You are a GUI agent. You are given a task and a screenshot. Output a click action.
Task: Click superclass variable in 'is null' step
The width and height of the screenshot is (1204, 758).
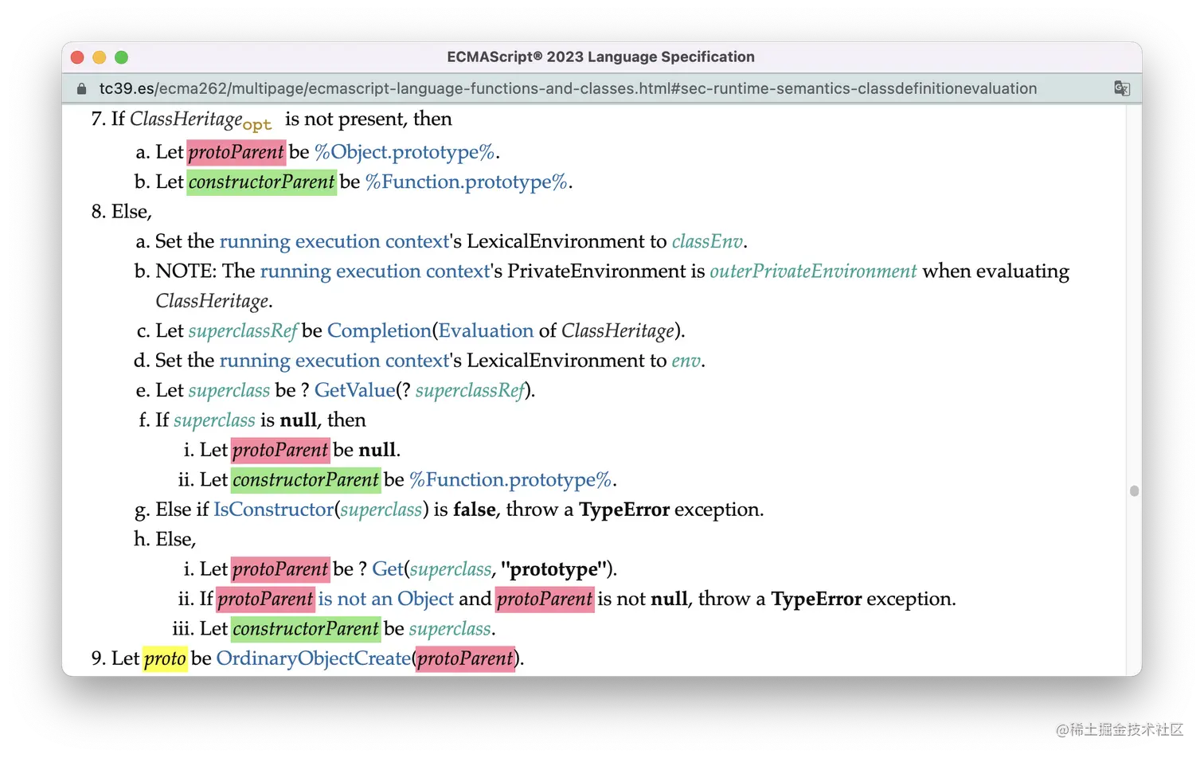pyautogui.click(x=214, y=420)
